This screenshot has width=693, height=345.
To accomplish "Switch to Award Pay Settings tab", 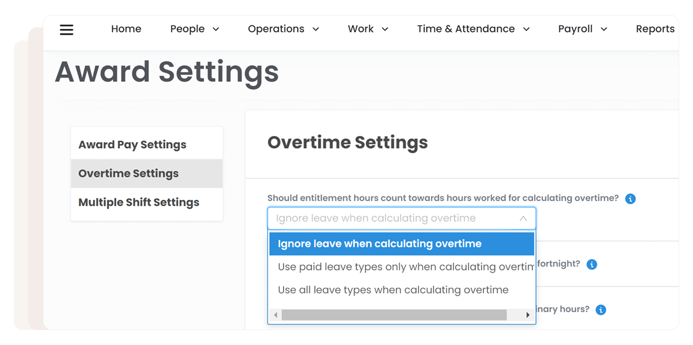I will click(132, 145).
